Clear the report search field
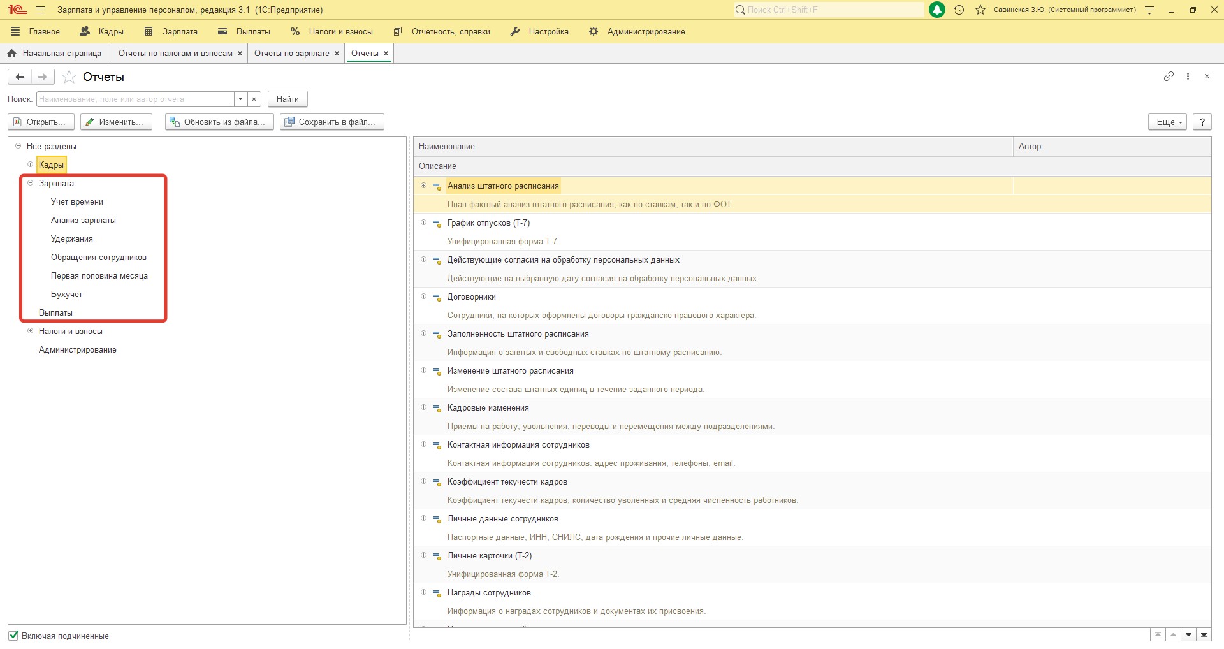1224x649 pixels. click(x=254, y=99)
